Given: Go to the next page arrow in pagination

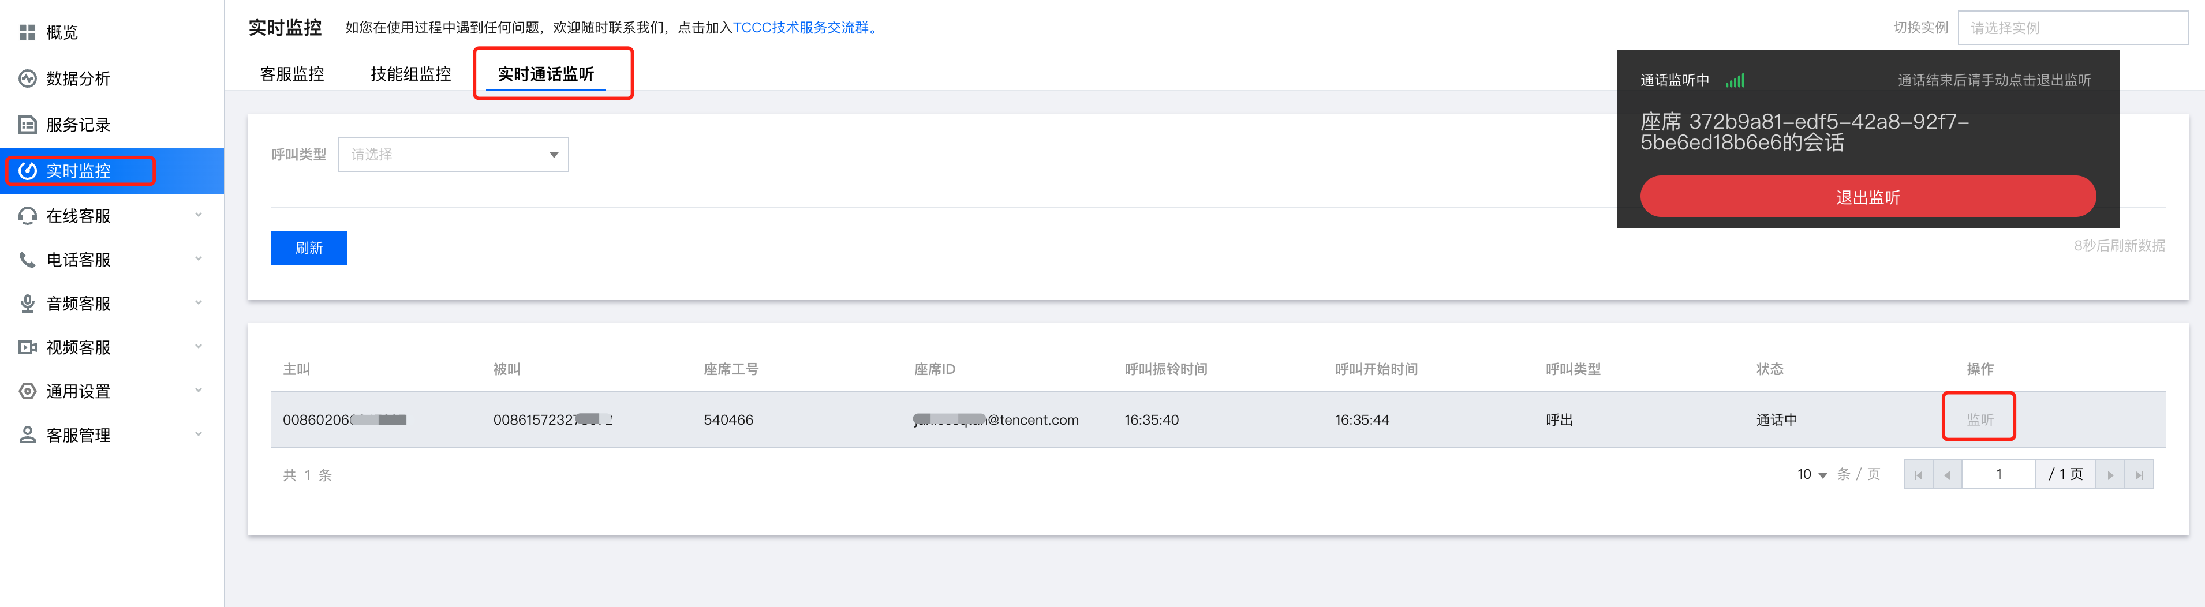Looking at the screenshot, I should (x=2110, y=475).
